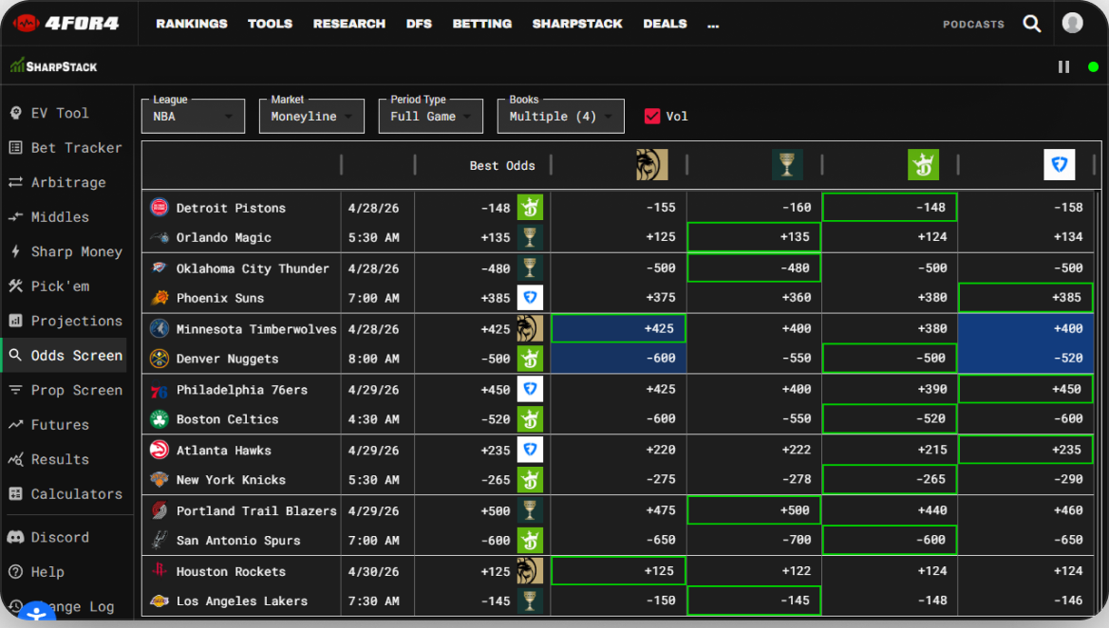Click Caesars +500 Trail Blazers odds
1109x628 pixels.
[x=754, y=510]
